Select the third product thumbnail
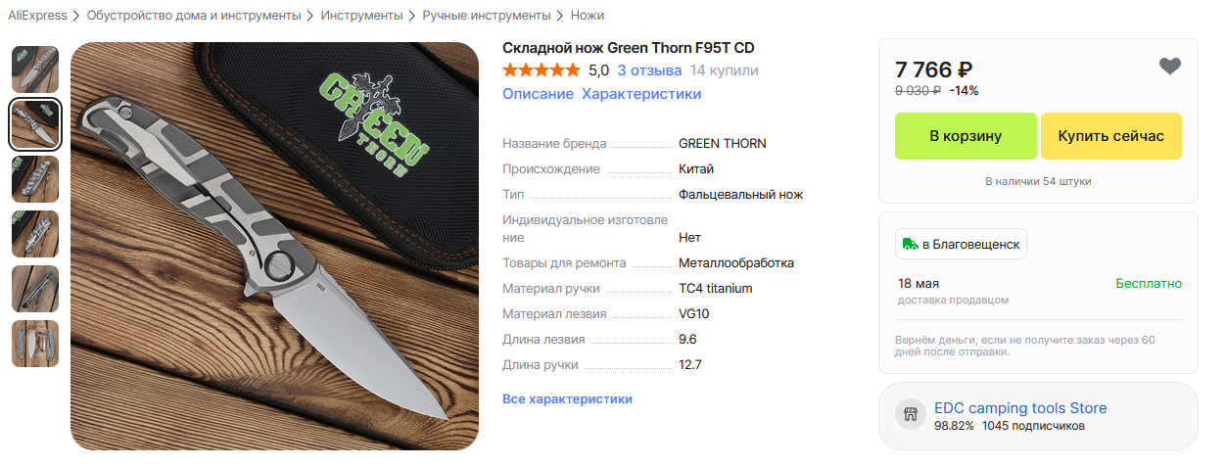Screen dimensions: 1226x466 tap(35, 179)
